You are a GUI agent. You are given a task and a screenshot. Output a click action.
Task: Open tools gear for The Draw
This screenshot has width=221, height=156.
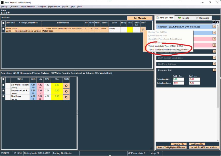click(66, 97)
